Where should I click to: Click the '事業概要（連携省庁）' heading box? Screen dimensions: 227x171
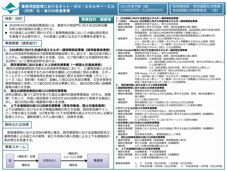tap(22, 43)
